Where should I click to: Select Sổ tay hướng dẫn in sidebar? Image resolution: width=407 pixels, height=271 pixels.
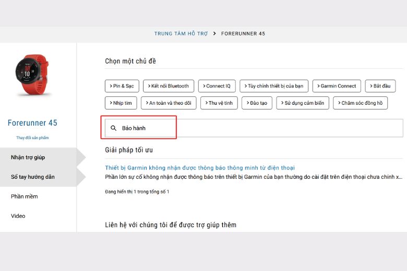pyautogui.click(x=38, y=177)
